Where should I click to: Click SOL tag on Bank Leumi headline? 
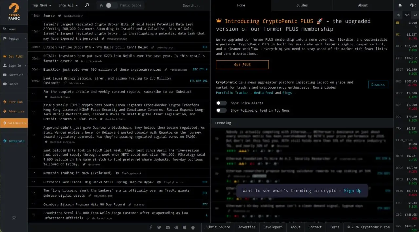(205, 81)
